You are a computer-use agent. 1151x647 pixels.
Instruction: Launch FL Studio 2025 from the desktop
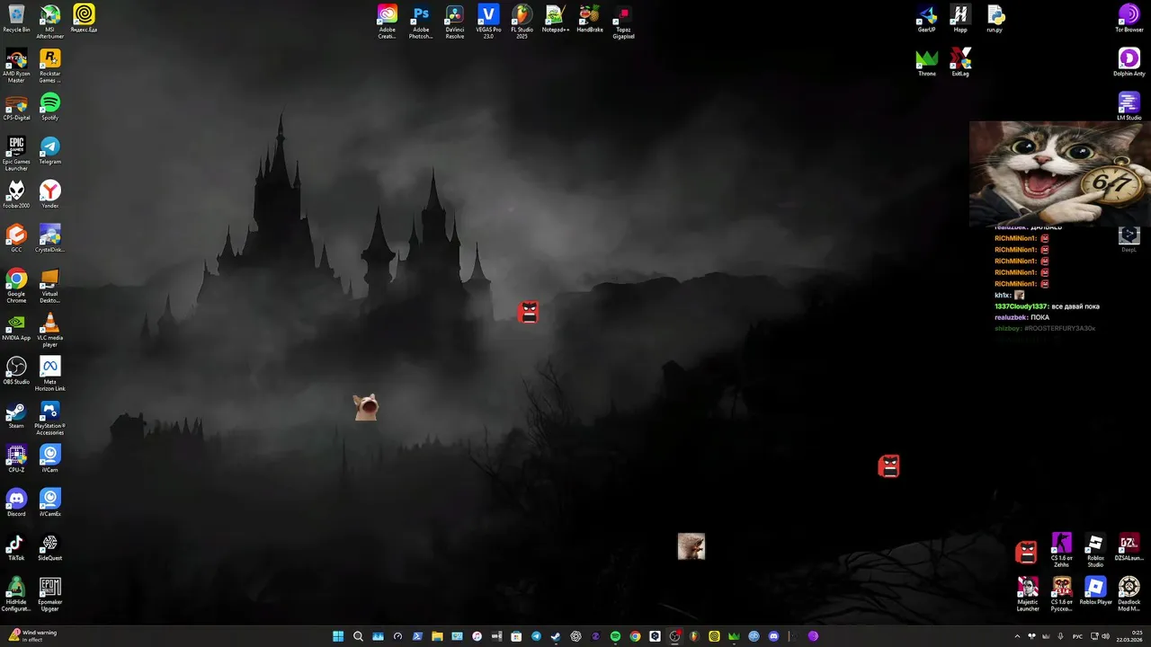point(522,22)
